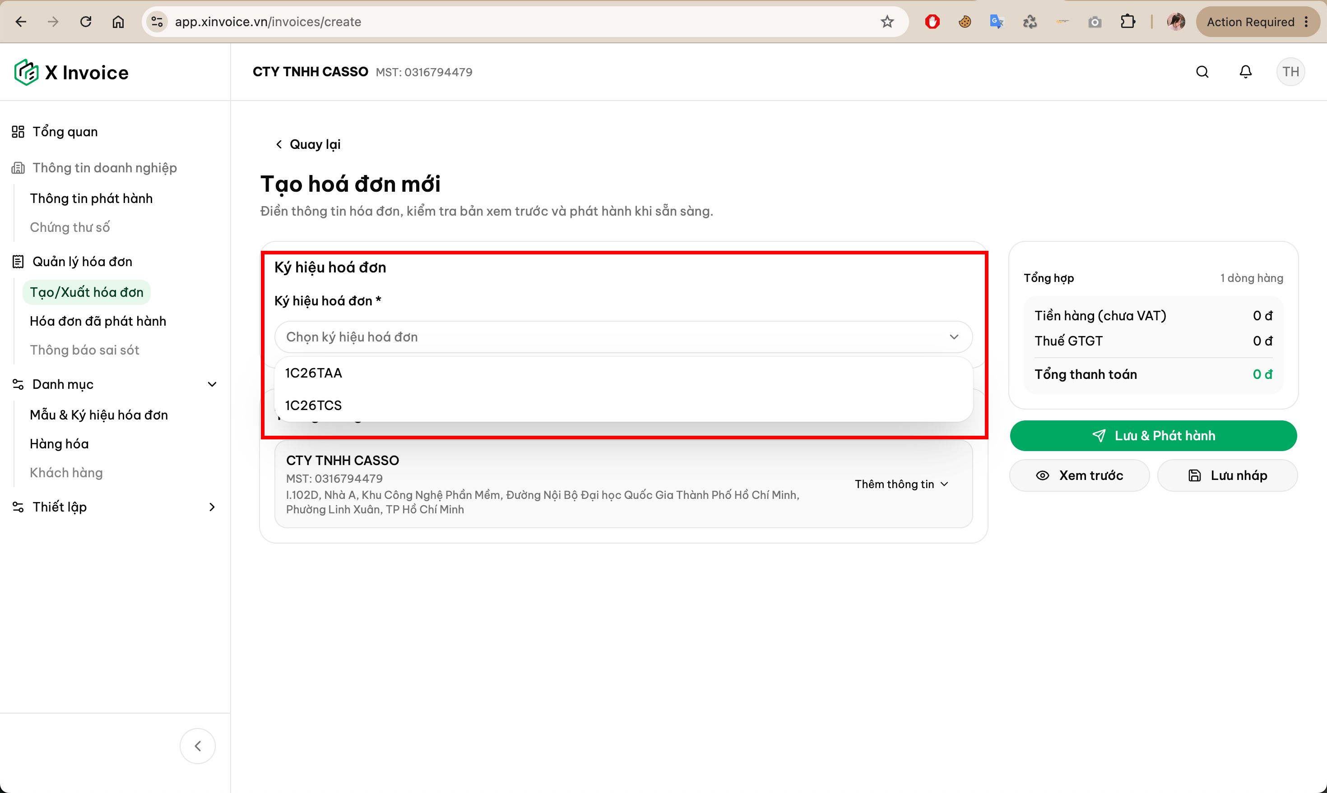Expand the Thiết lập sidebar group
1327x793 pixels.
[x=212, y=507]
